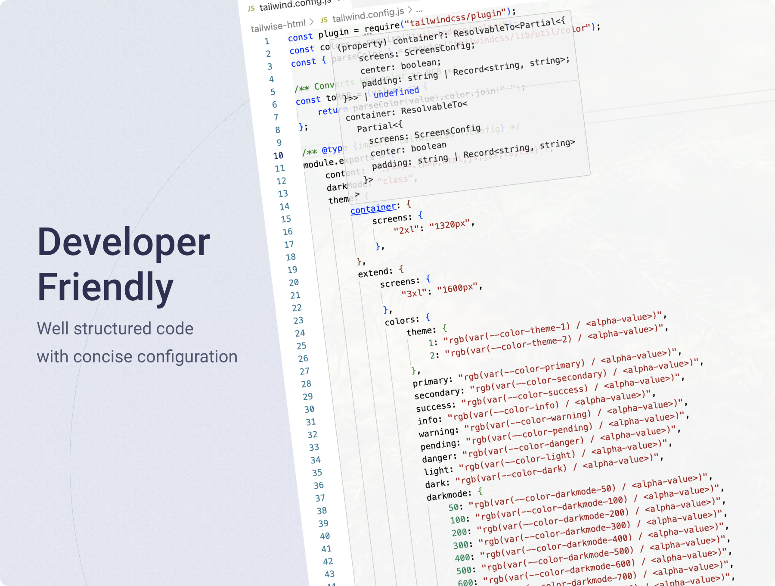The image size is (775, 586).
Task: Open the breadcrumb ellipsis symbol list
Action: pyautogui.click(x=419, y=9)
